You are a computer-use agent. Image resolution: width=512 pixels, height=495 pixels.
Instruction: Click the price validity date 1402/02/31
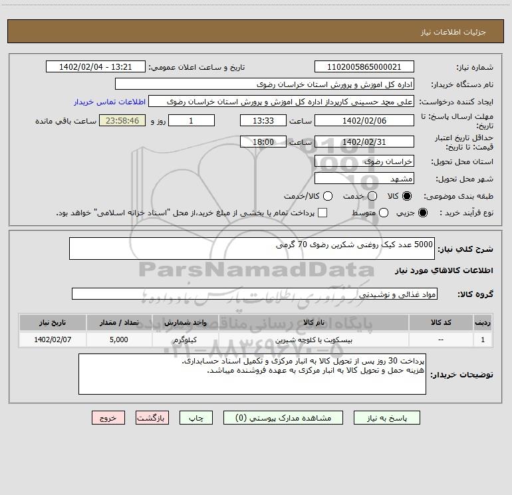click(364, 142)
